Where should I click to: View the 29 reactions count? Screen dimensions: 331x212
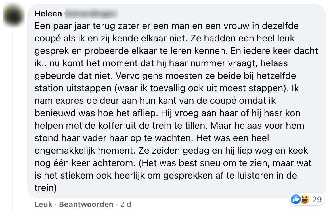pos(317,200)
